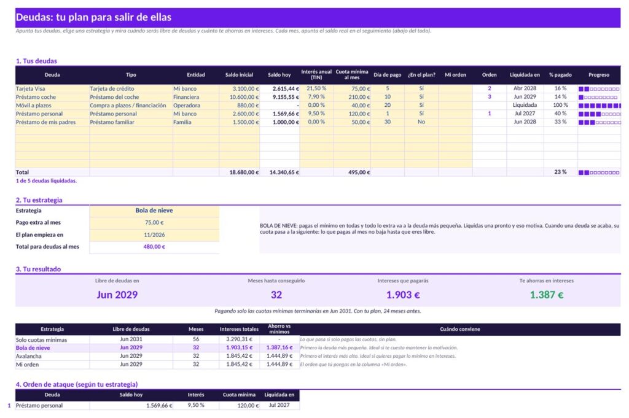Select the "Tarjeta Visa" debt name cell
This screenshot has width=629, height=418.
[x=52, y=88]
